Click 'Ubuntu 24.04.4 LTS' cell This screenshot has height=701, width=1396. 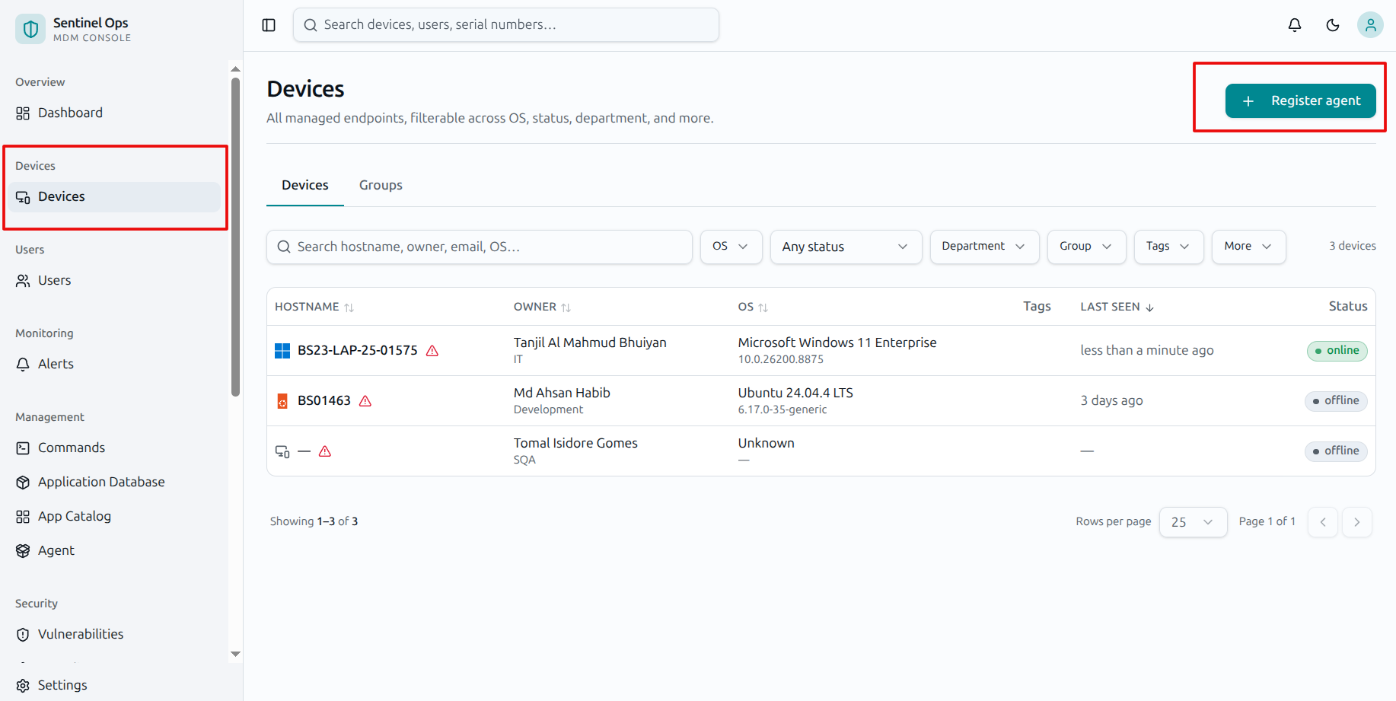click(795, 393)
